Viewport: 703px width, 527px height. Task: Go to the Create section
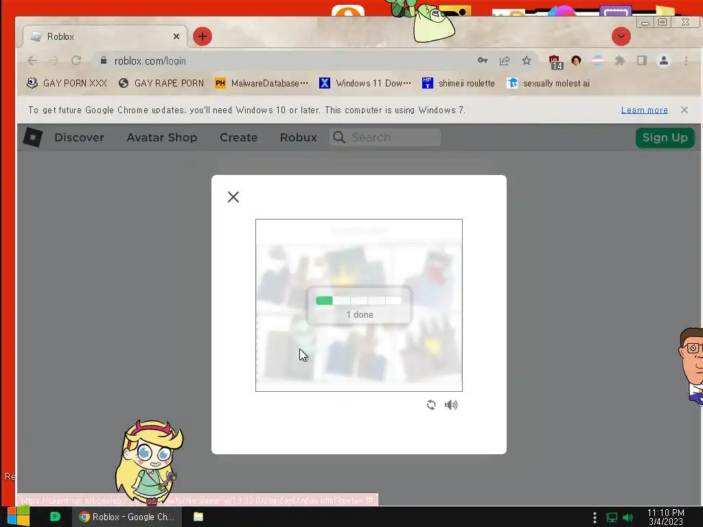[238, 137]
